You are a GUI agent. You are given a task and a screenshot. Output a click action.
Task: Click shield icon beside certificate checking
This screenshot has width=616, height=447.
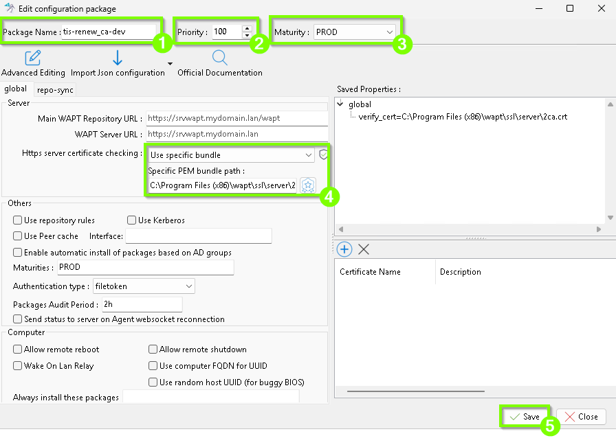pos(324,154)
